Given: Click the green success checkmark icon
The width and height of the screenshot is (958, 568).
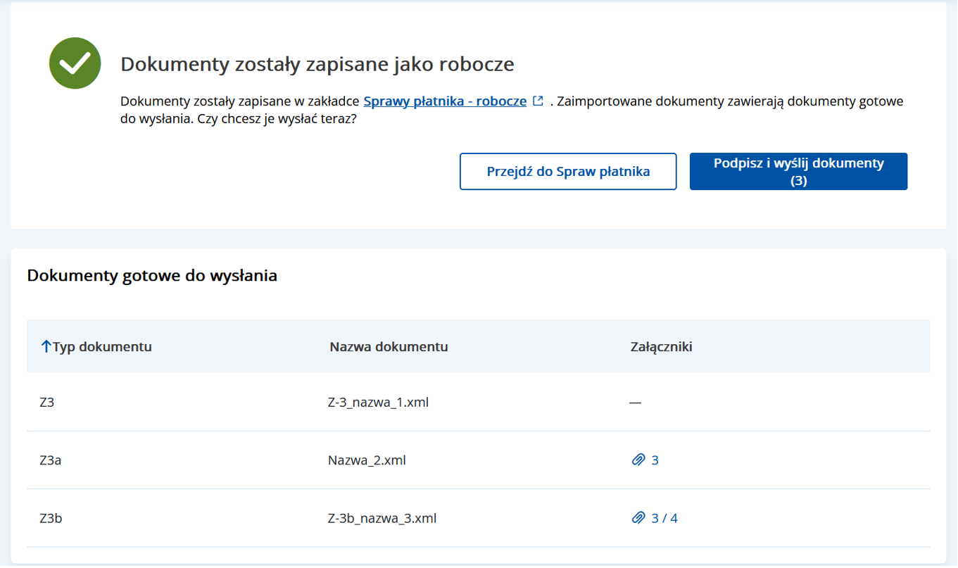Looking at the screenshot, I should (75, 63).
